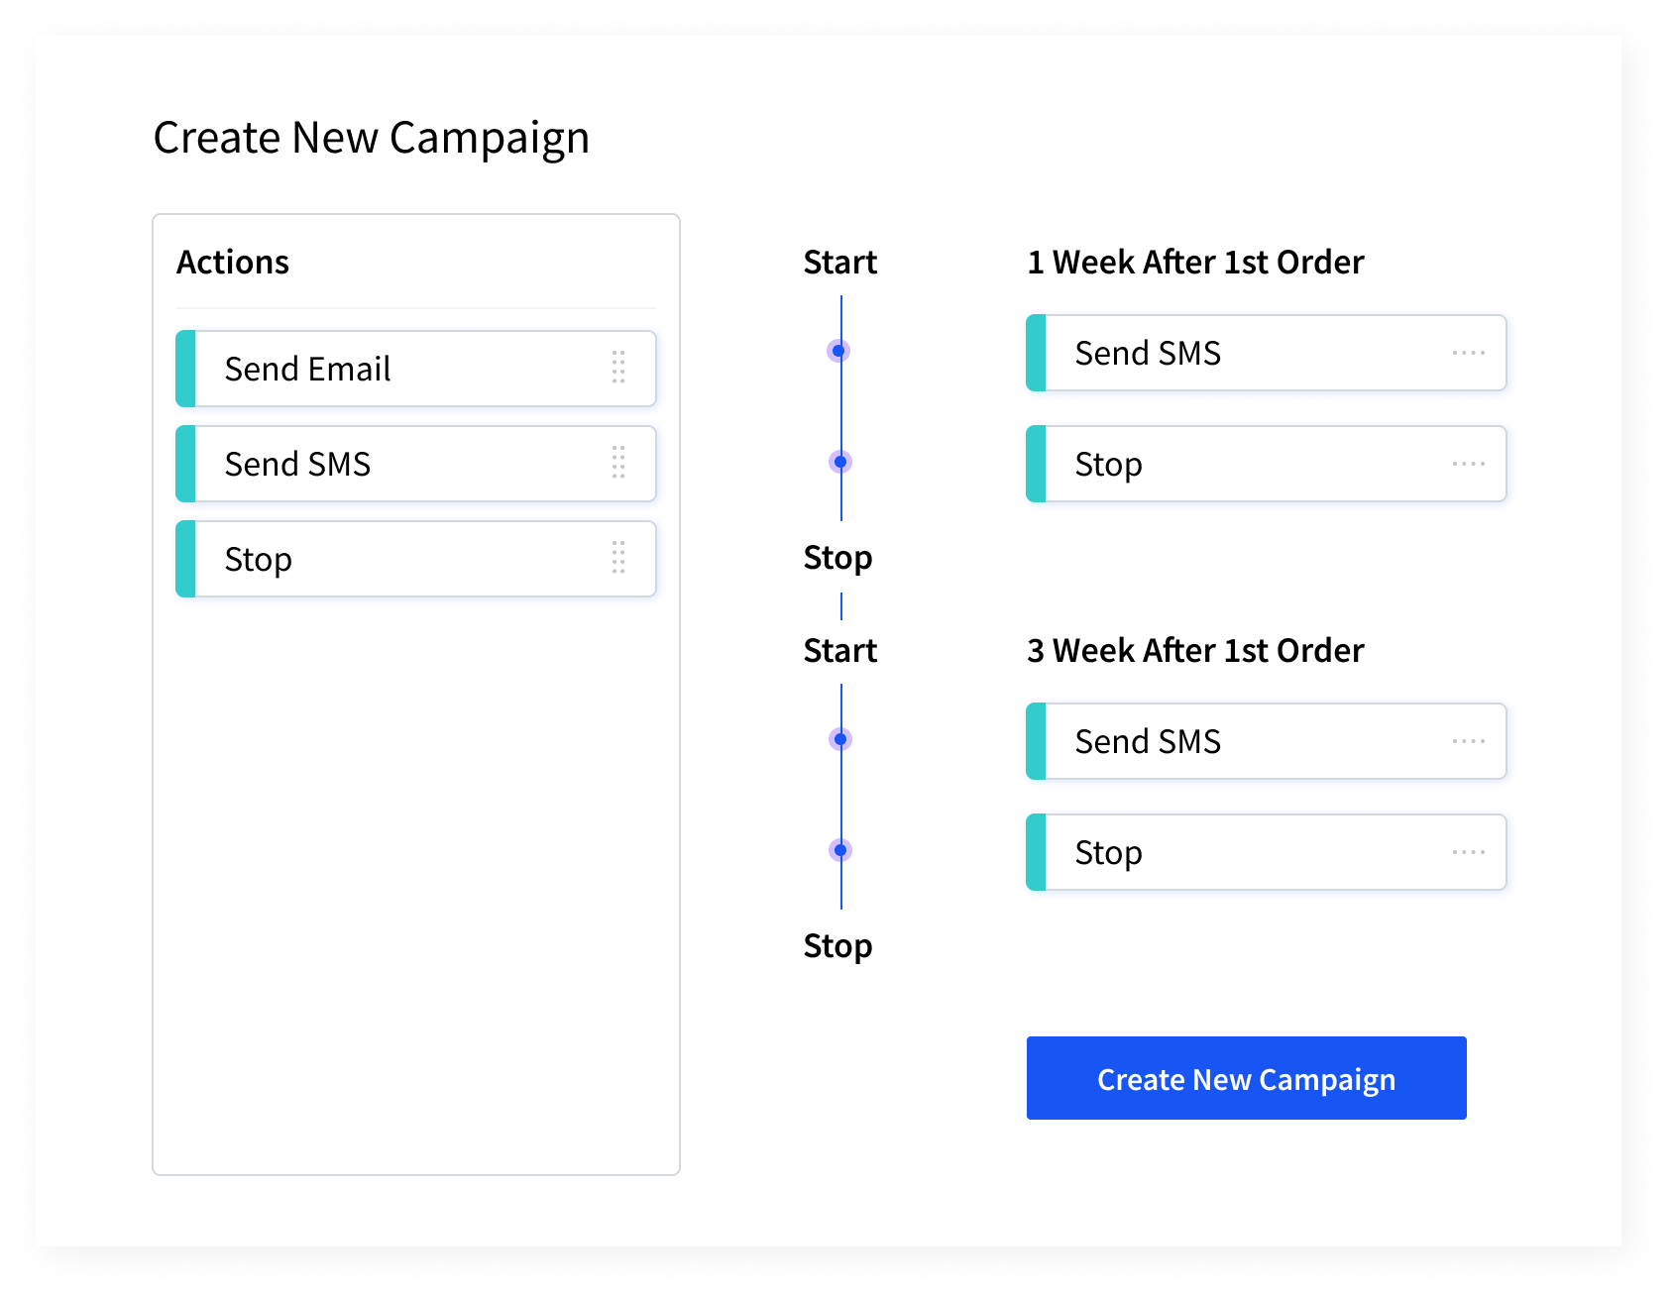
Task: Click second timeline dot of 1 Week flow
Action: pos(839,462)
